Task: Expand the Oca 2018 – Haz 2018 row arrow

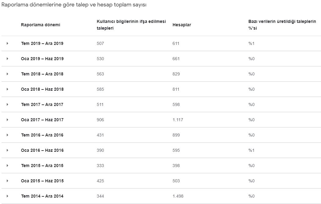Action: 7,89
